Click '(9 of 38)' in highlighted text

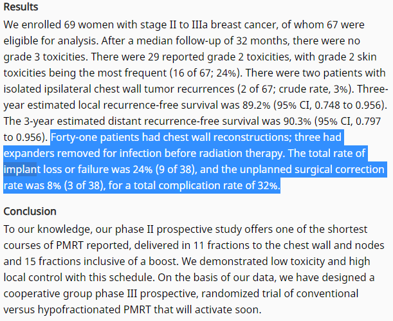[x=175, y=169]
